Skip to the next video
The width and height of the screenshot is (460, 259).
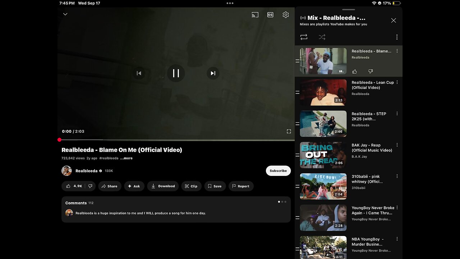(213, 73)
